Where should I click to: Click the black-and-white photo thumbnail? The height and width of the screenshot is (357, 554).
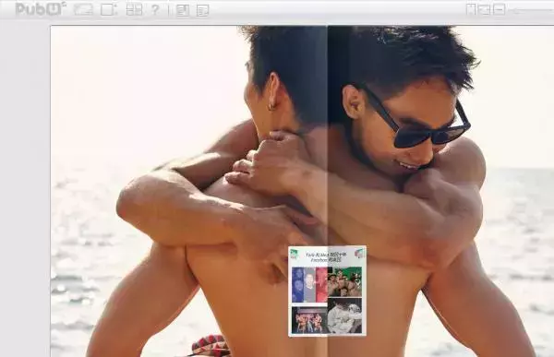click(x=344, y=315)
